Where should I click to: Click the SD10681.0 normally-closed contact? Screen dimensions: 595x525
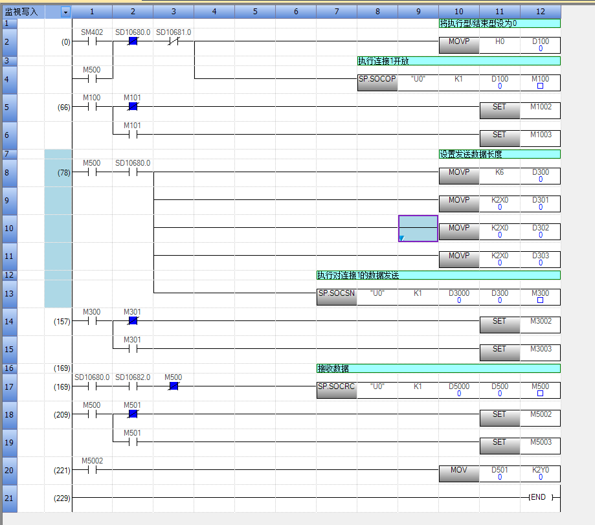(x=174, y=41)
